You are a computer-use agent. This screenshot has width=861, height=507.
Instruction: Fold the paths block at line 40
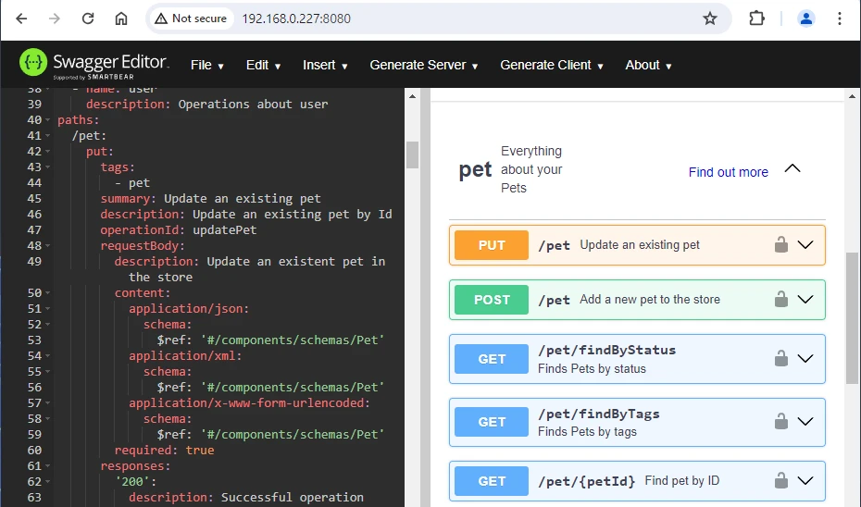click(47, 120)
